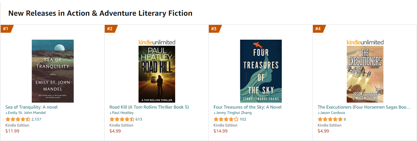
Task: Click the Kindle Unlimited logo above The Executioners
Action: coord(365,42)
